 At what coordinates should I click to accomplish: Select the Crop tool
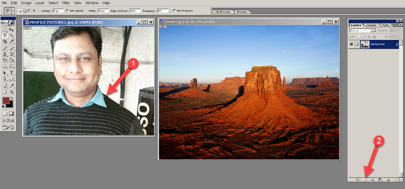click(x=5, y=41)
